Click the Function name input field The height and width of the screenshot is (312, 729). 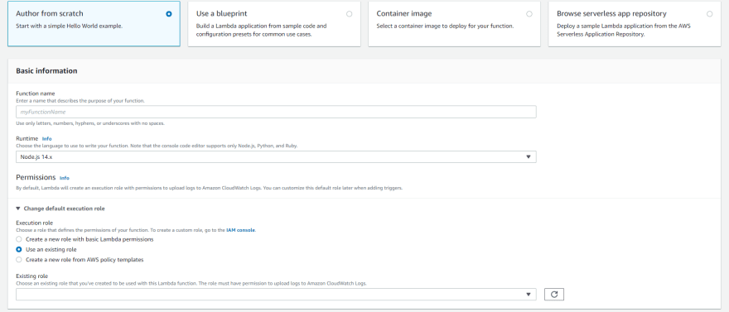click(x=276, y=112)
